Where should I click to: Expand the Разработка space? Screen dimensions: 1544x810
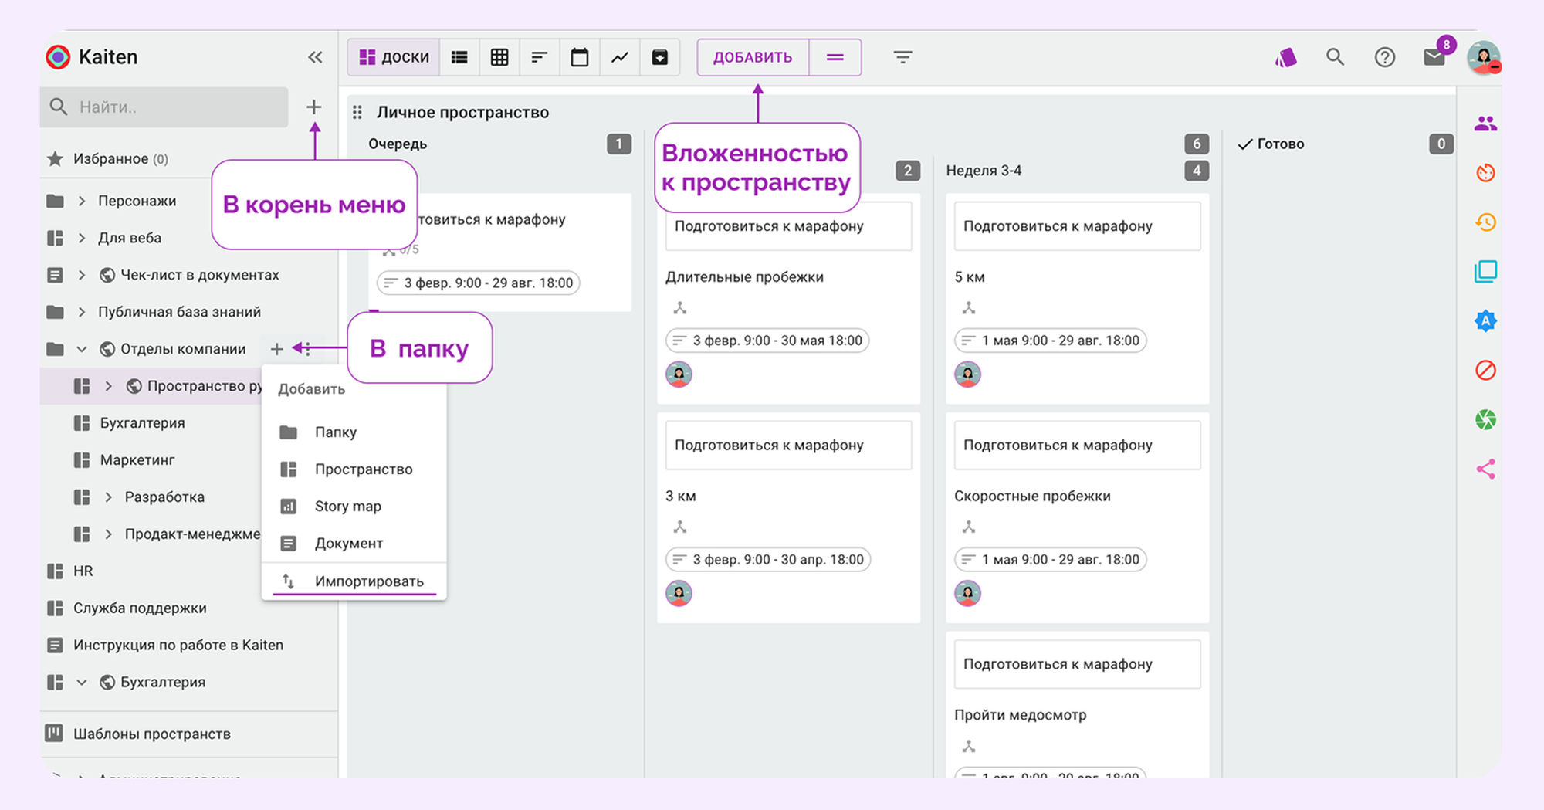click(x=108, y=497)
